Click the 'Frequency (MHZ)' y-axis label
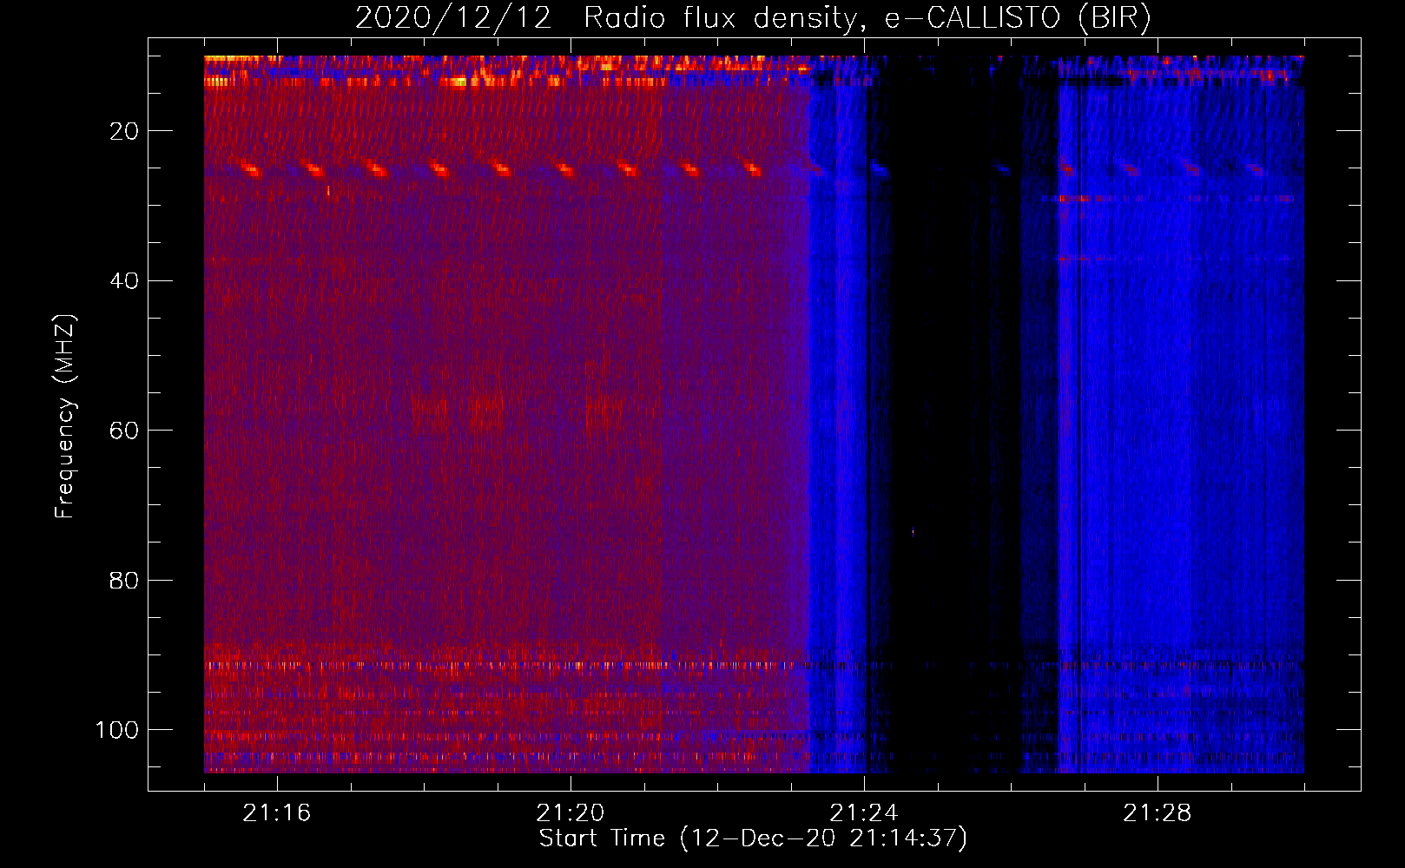The width and height of the screenshot is (1405, 868). [x=65, y=417]
